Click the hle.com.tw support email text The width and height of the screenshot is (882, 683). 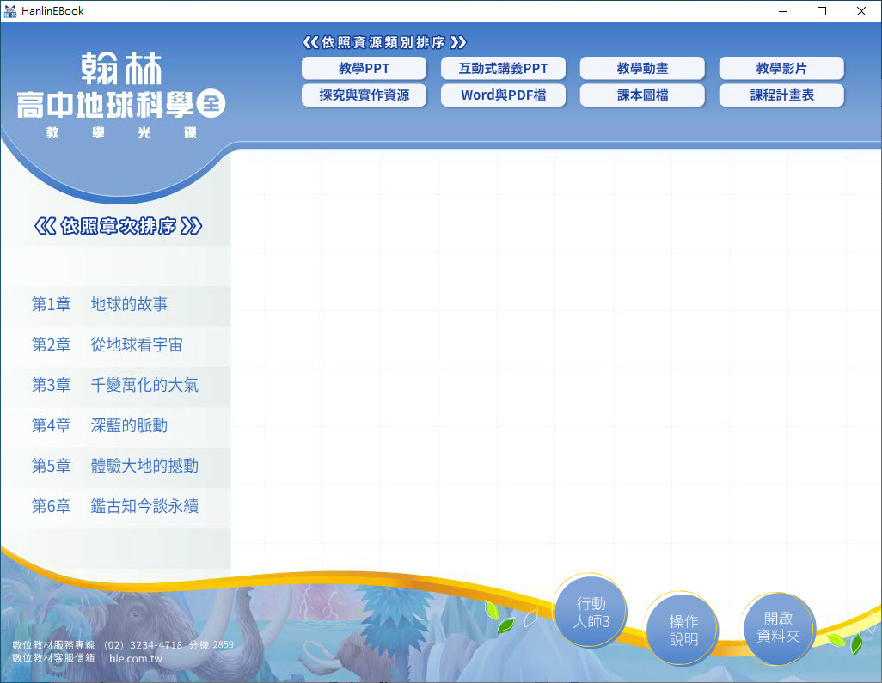point(136,658)
